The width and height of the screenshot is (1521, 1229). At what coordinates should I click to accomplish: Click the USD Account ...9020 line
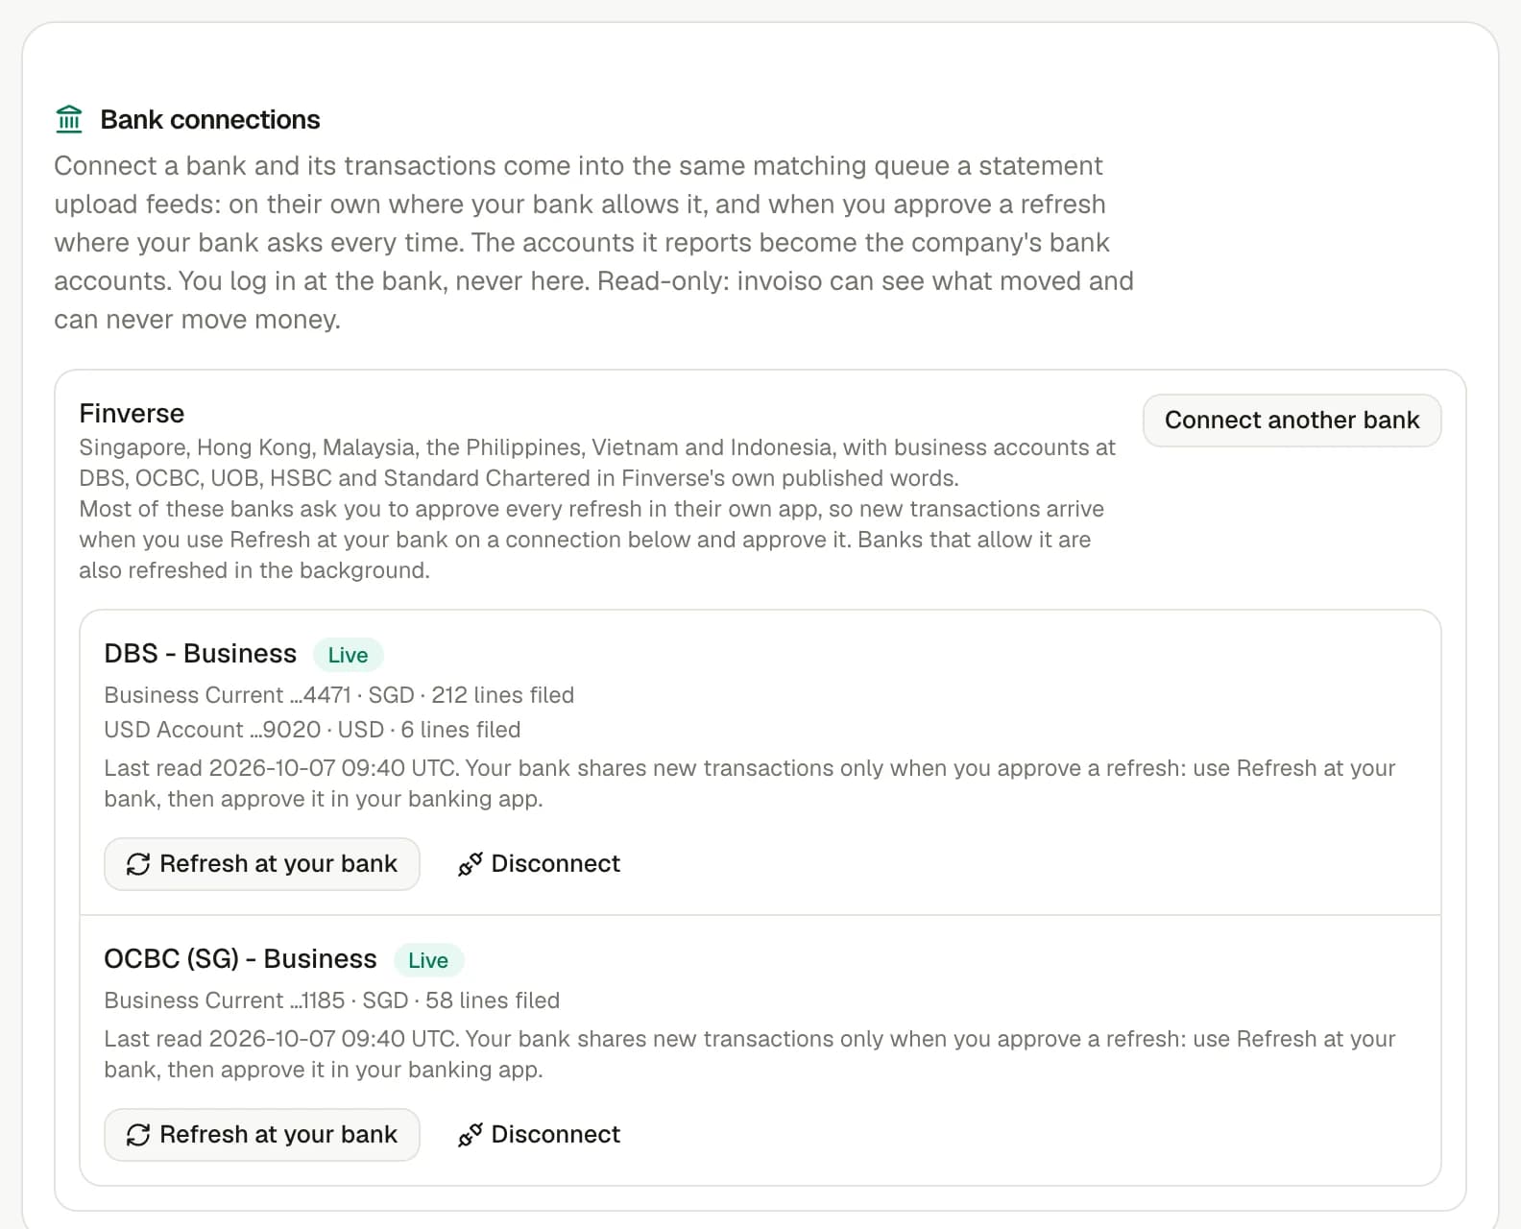(312, 730)
